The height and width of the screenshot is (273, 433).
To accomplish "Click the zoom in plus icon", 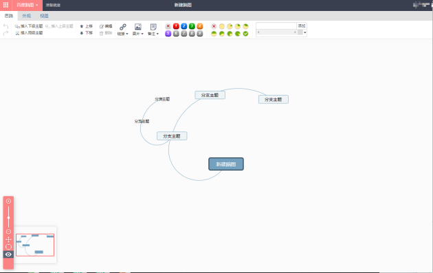I will coord(8,201).
